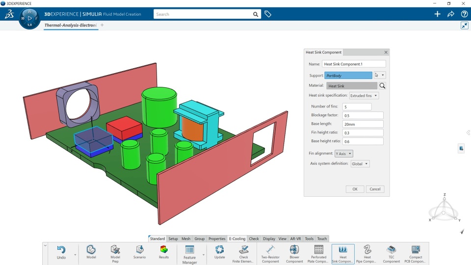Image resolution: width=471 pixels, height=265 pixels.
Task: Switch to the Setup tab
Action: [173, 238]
